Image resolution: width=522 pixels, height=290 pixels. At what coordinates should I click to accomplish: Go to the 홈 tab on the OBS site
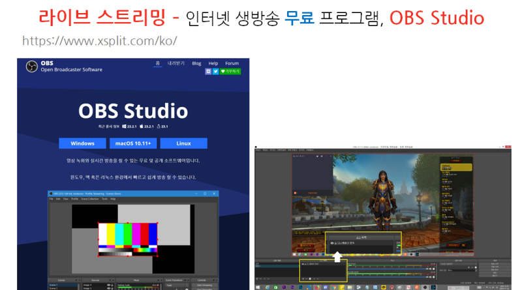point(158,63)
